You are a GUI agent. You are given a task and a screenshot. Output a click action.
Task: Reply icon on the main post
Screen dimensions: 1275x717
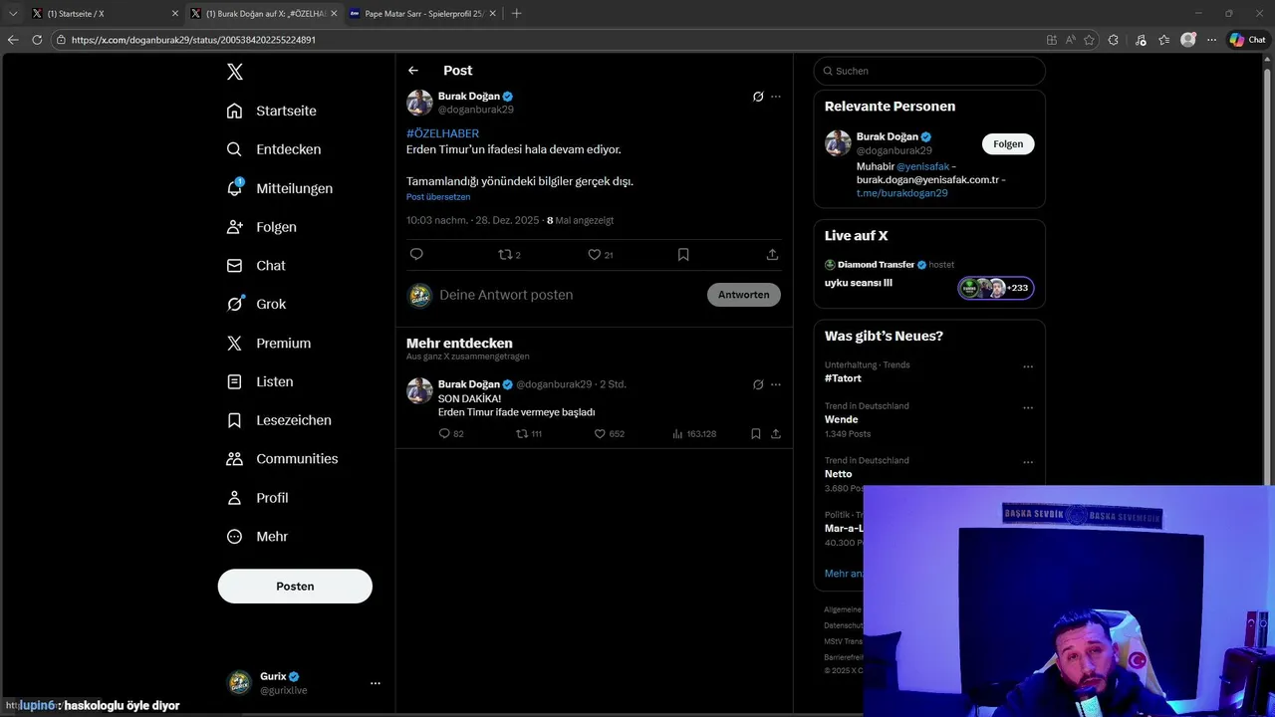point(416,255)
